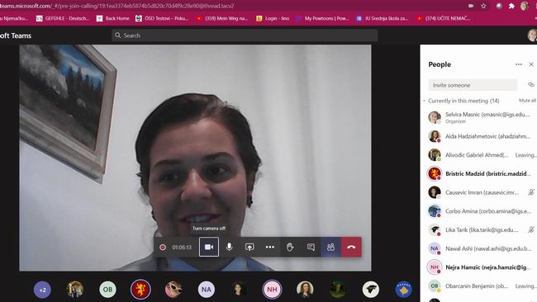537x302 pixels.
Task: Open Back Home bookmark
Action: [x=113, y=18]
